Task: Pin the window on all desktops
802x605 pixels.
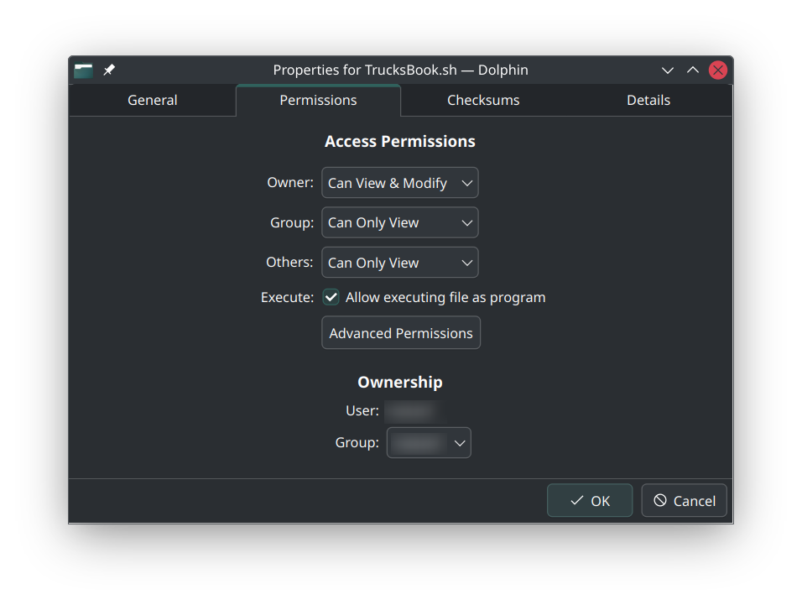Action: click(109, 70)
